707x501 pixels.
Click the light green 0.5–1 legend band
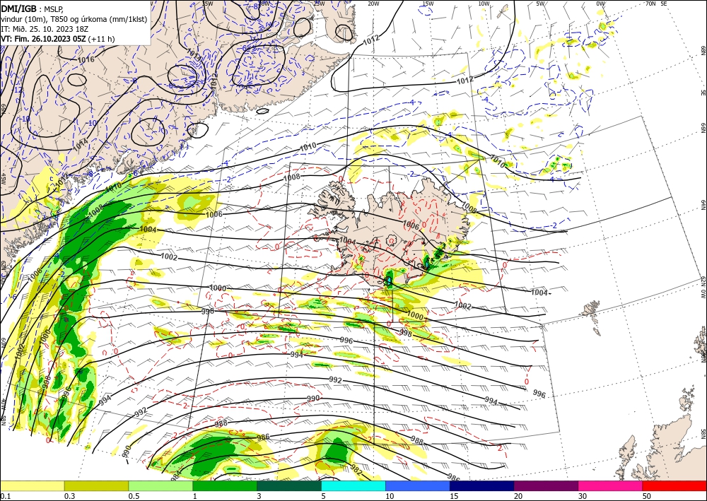[x=160, y=485]
